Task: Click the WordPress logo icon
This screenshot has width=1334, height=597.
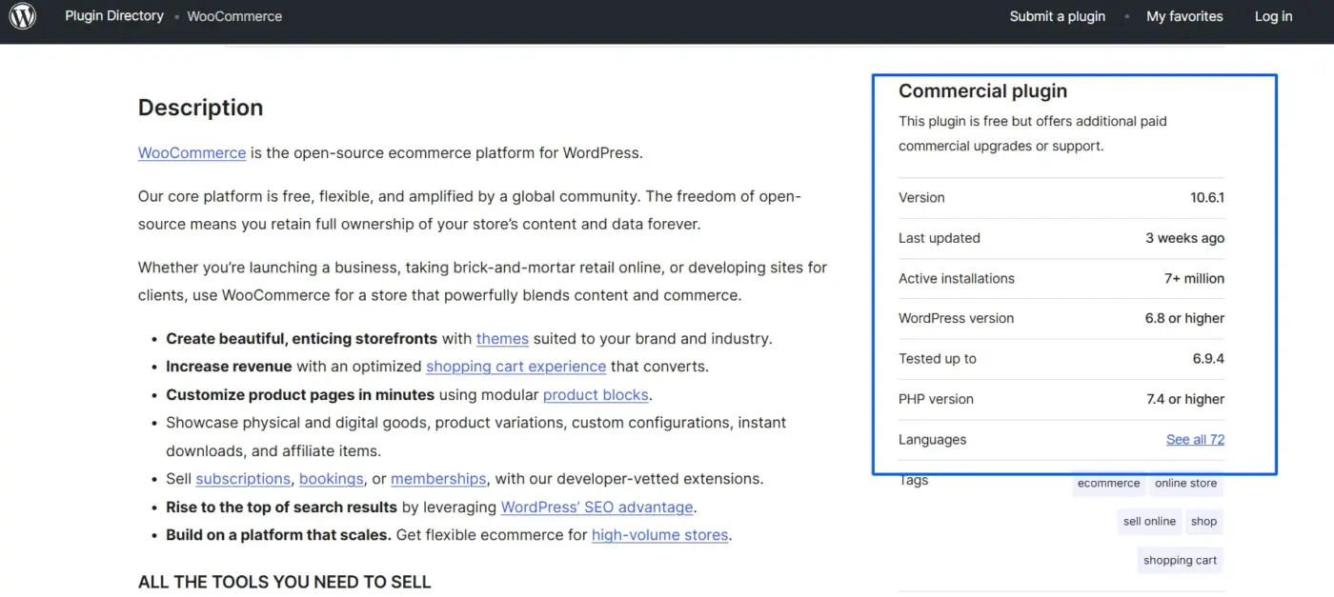Action: tap(23, 16)
